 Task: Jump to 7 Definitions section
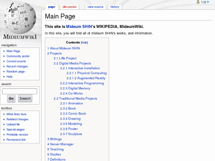click(56, 160)
